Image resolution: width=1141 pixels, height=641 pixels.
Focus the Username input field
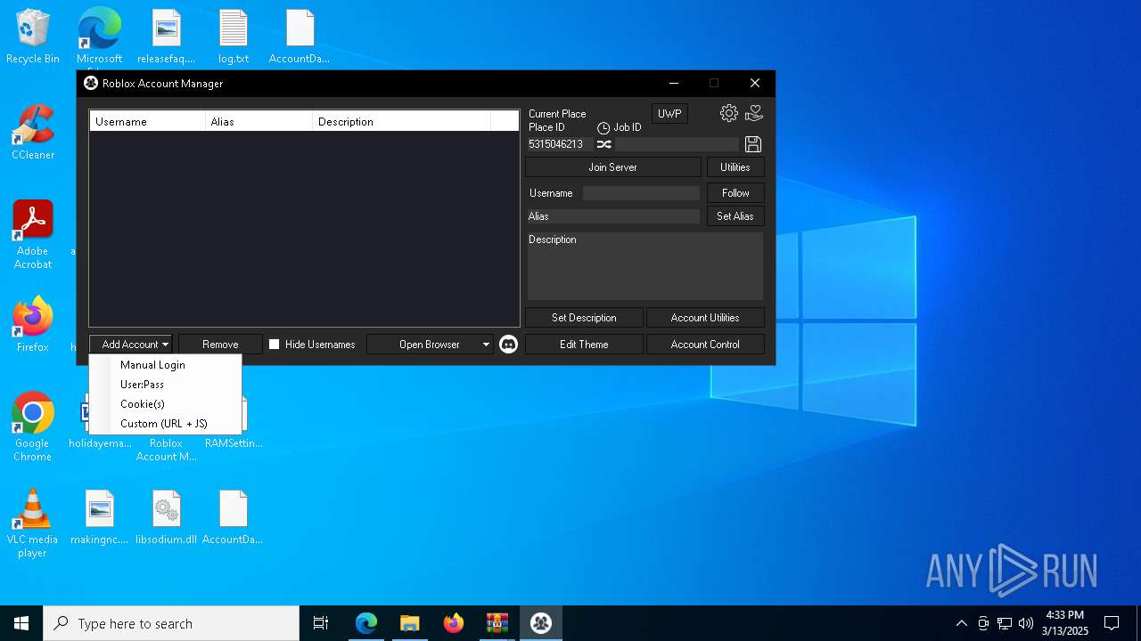[641, 193]
